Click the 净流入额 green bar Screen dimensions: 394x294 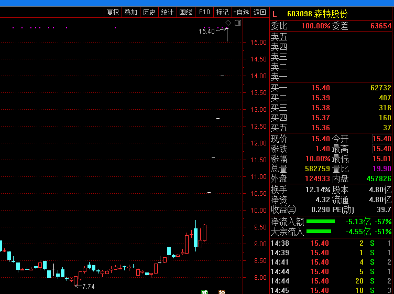(320, 222)
